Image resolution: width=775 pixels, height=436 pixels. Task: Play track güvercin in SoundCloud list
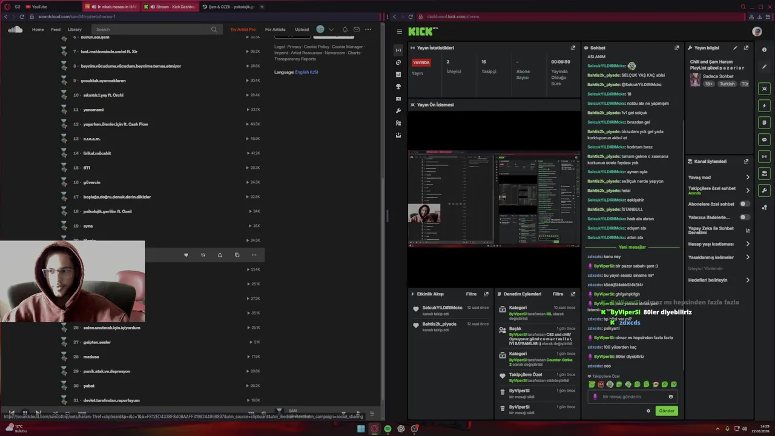point(91,182)
